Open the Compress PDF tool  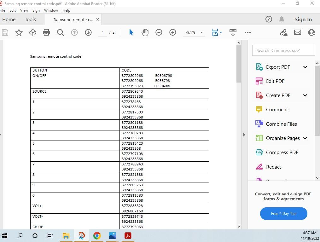click(x=277, y=153)
